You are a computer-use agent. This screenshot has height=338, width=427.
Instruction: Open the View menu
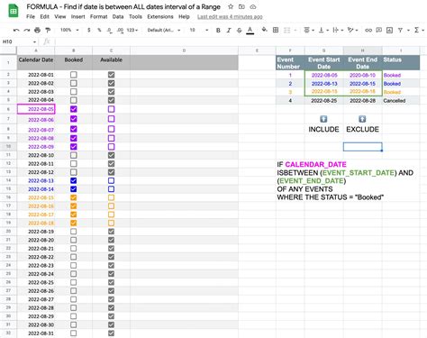(x=60, y=16)
